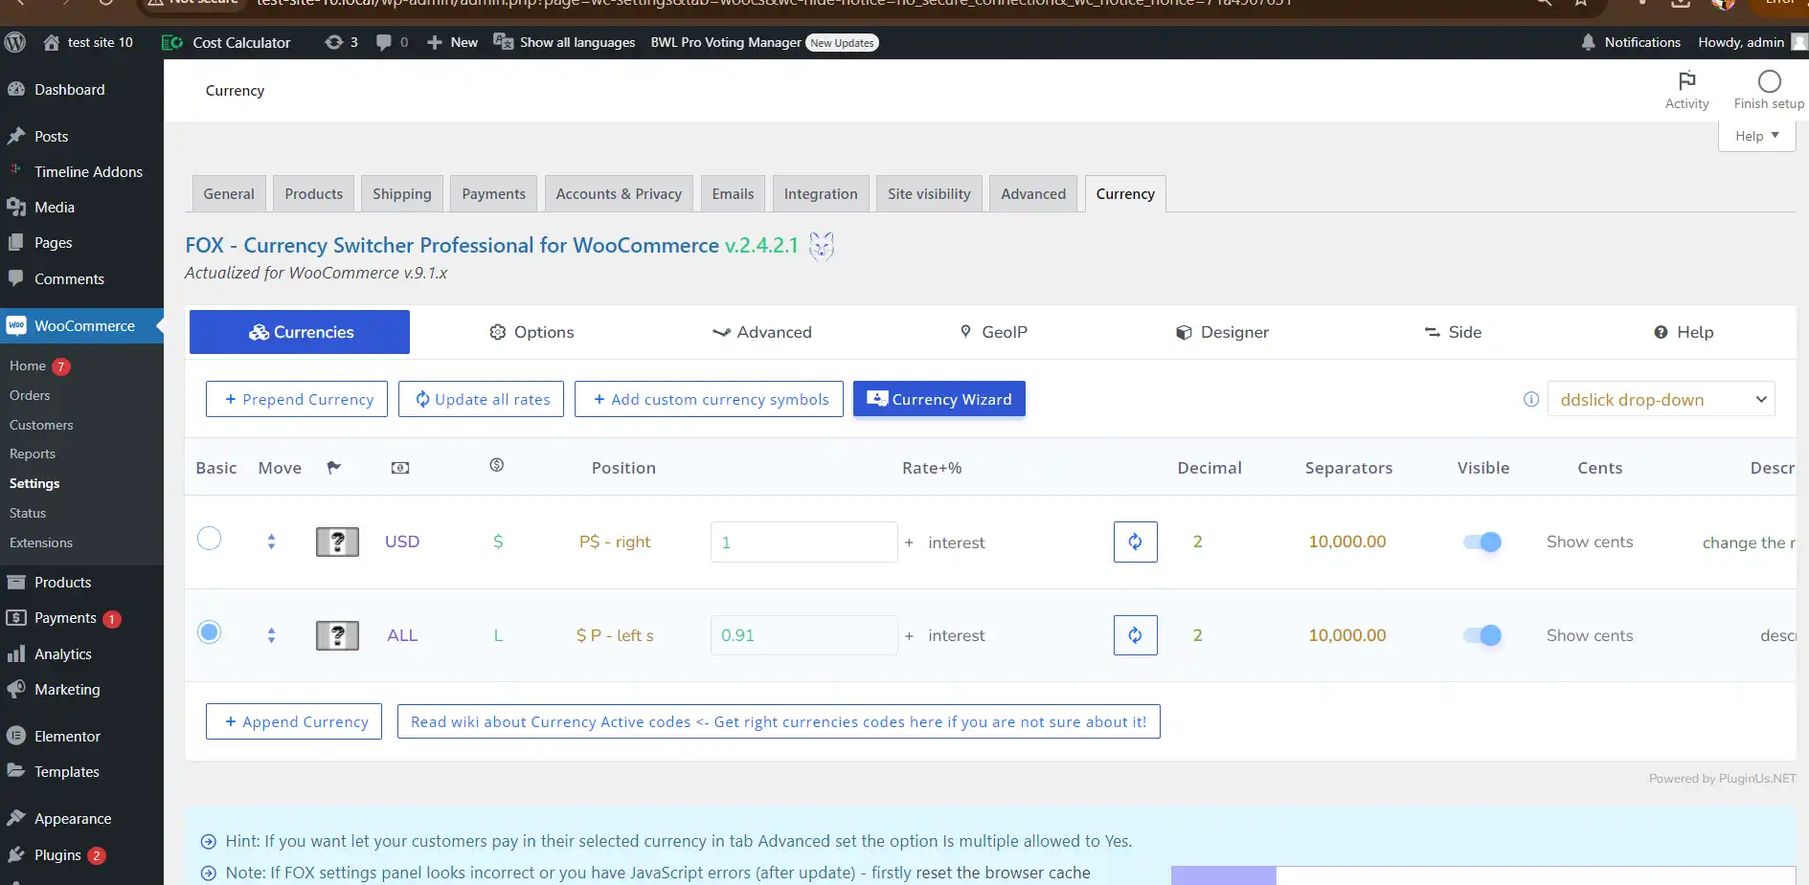Open the Currency Active codes wiki link
Viewport: 1809px width, 885px height.
[779, 721]
